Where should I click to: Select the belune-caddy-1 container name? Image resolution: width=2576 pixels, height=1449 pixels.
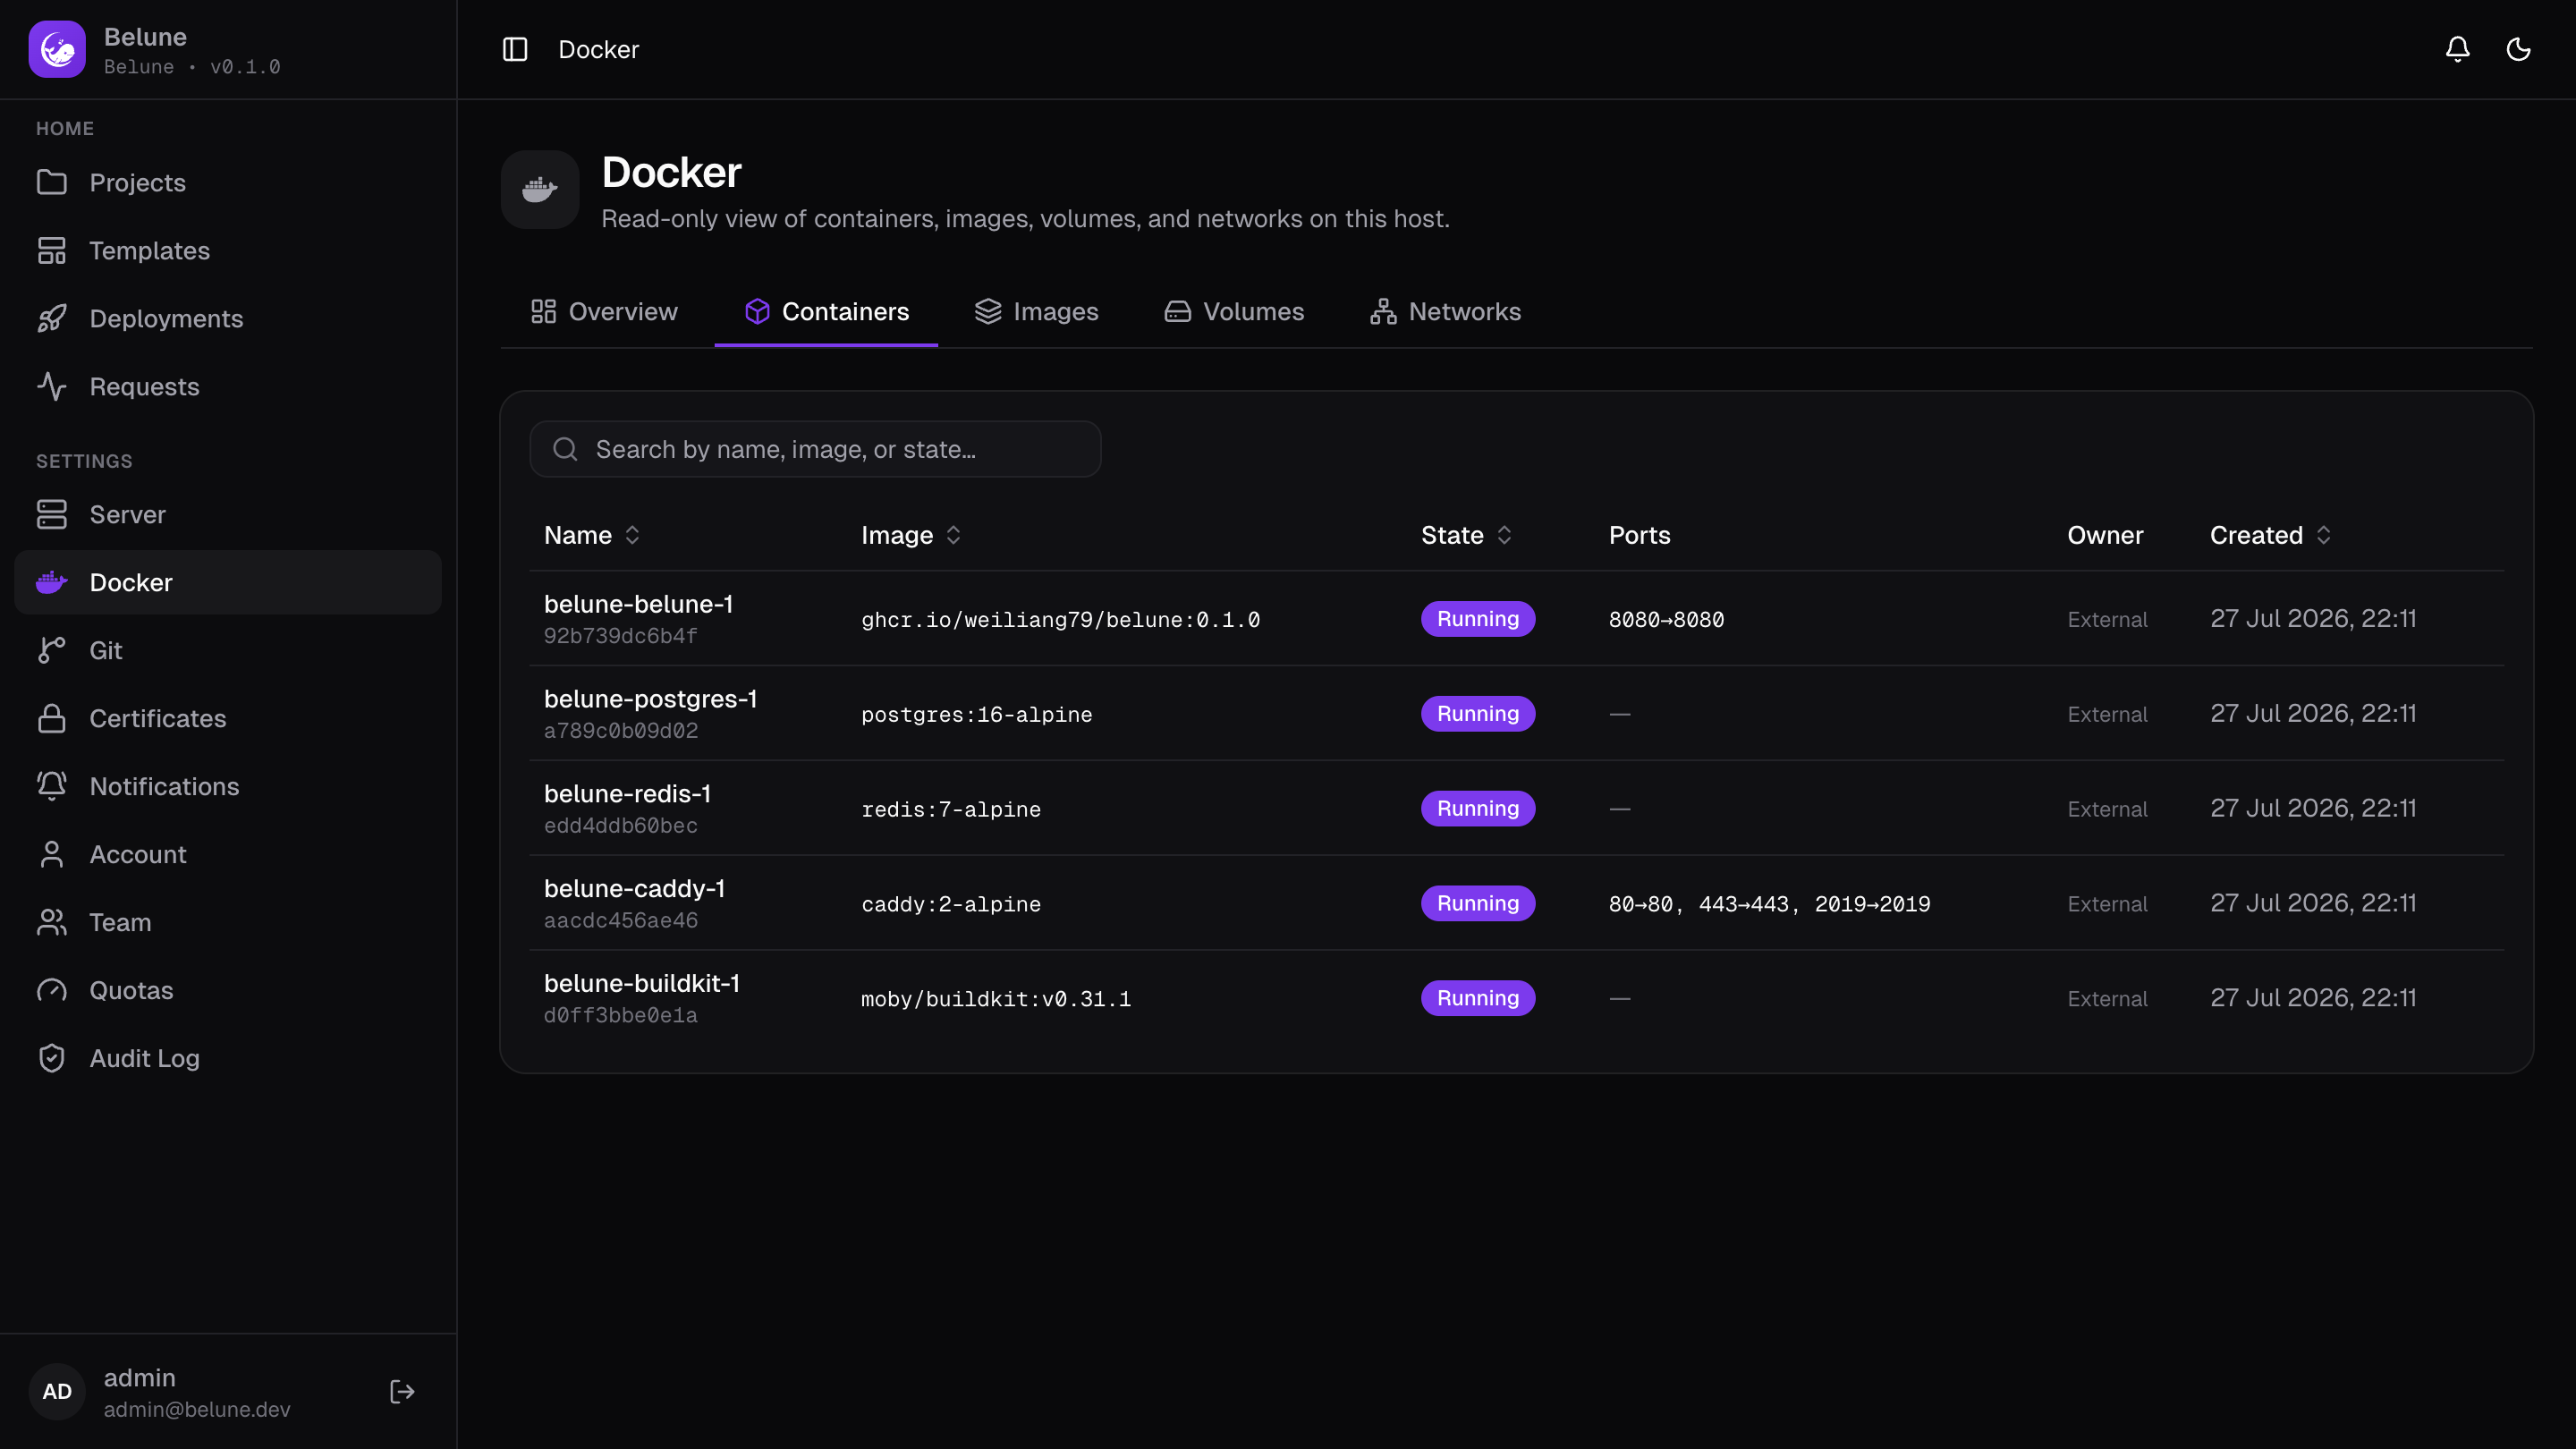[x=634, y=889]
